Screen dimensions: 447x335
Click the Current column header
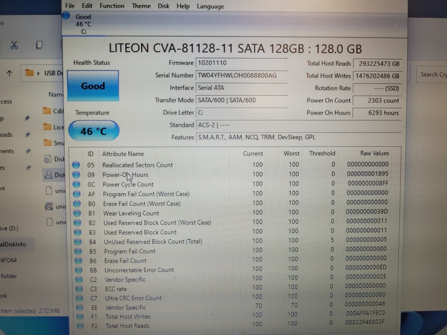coord(253,154)
